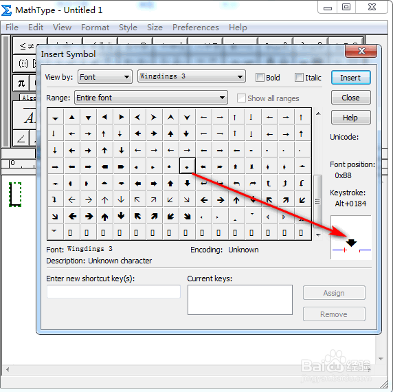
Task: Switch to the partially hidden Algebra tab
Action: (x=28, y=97)
